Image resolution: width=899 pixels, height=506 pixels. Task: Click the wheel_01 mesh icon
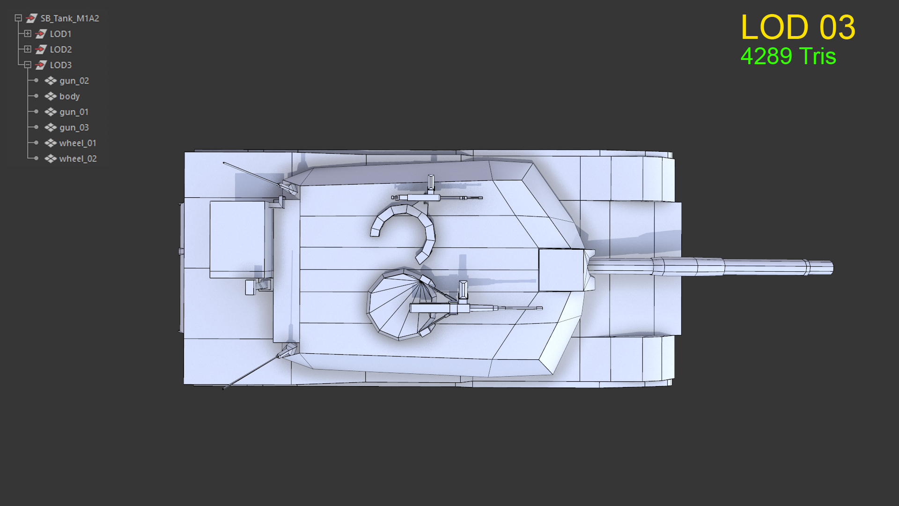coord(51,143)
